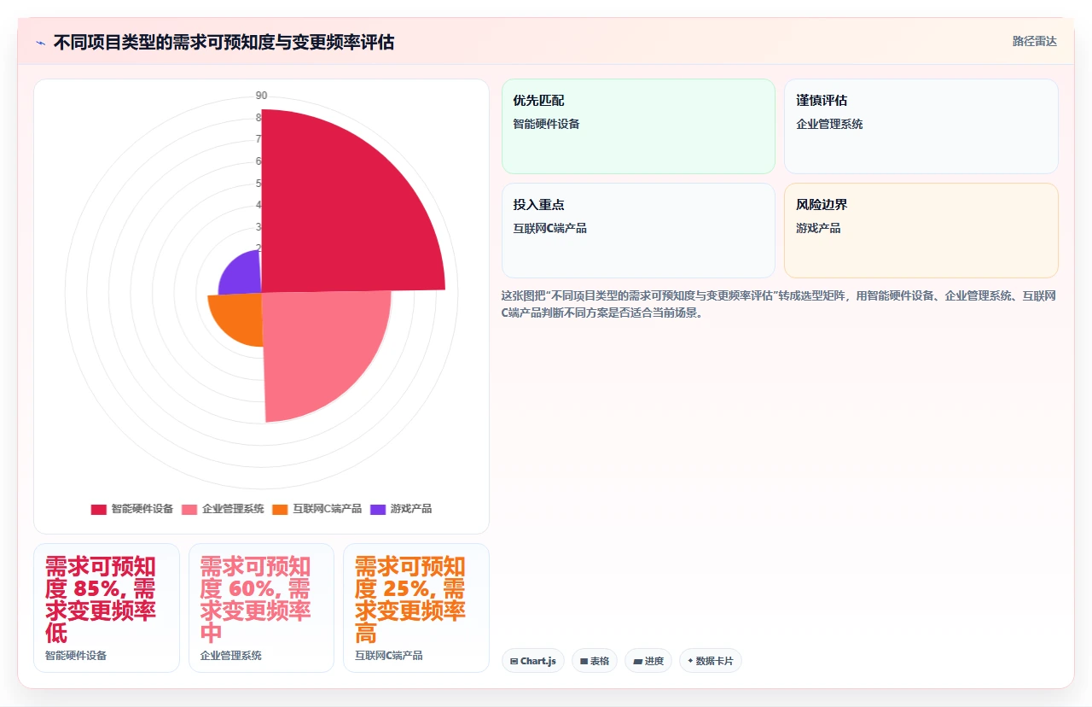1092x707 pixels.
Task: Click the 路径雷达 label in the header
Action: pyautogui.click(x=1035, y=41)
